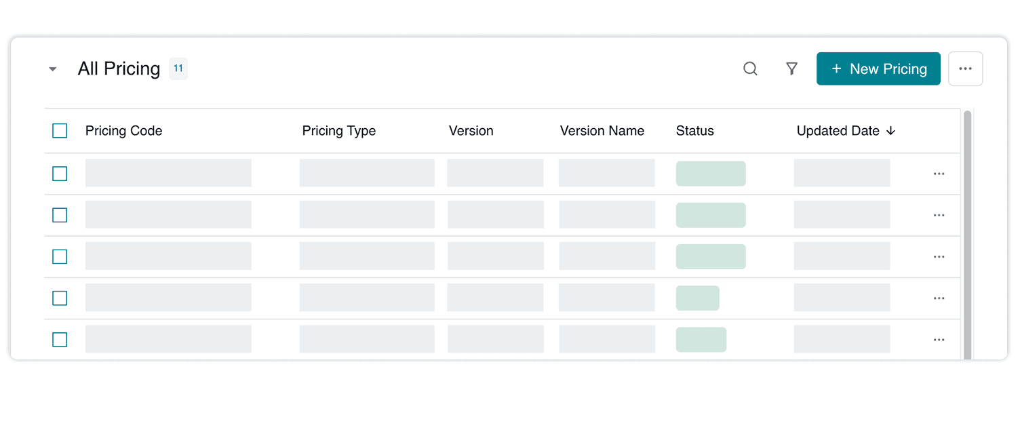Open the fourth row's actions menu

939,298
